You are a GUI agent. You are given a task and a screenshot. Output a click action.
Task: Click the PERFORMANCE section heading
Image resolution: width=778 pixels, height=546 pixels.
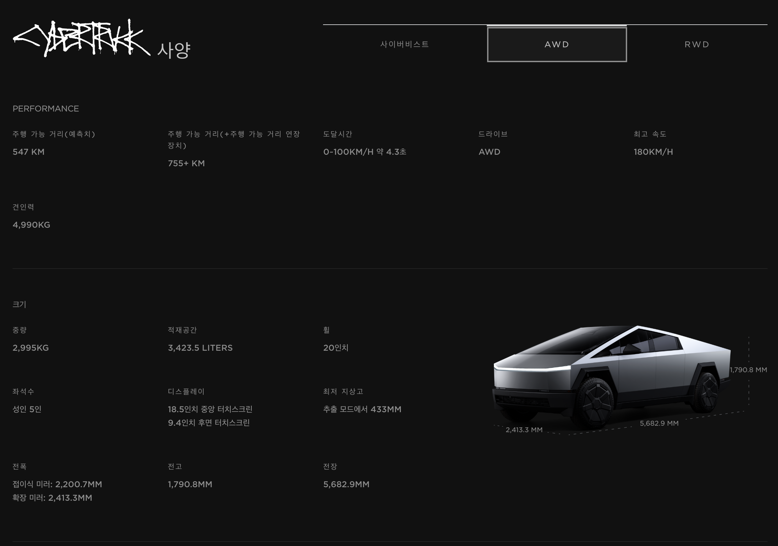(x=46, y=109)
